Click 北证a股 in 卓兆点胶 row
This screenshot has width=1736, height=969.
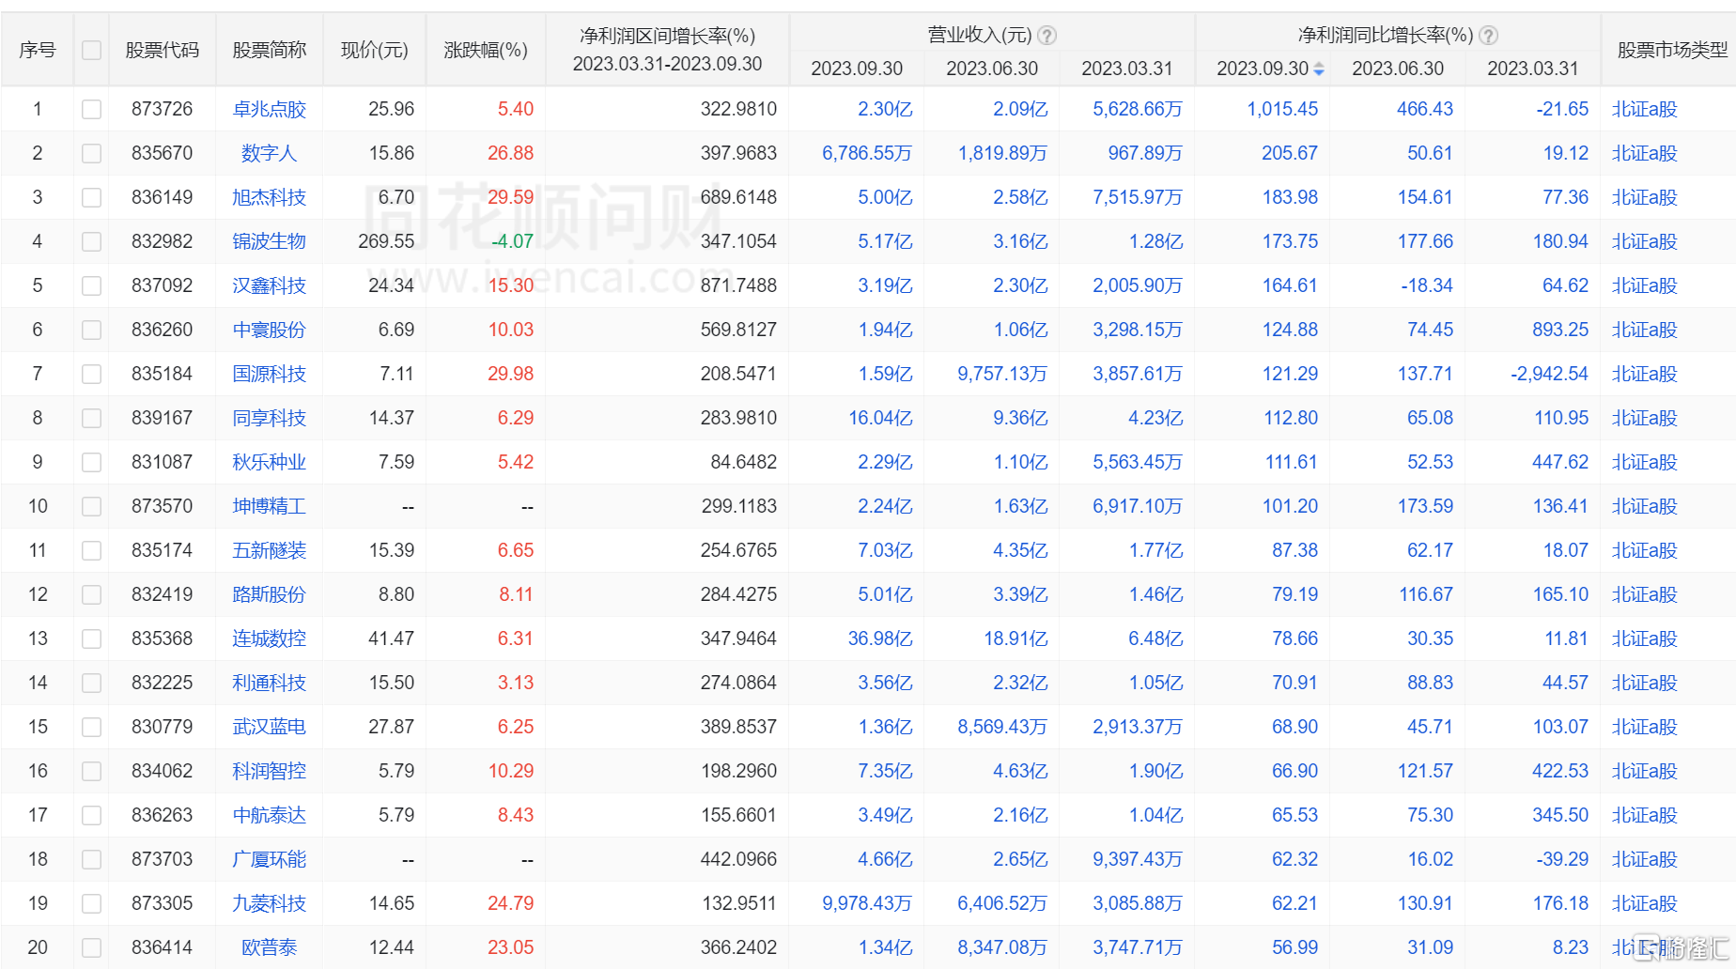pos(1645,110)
